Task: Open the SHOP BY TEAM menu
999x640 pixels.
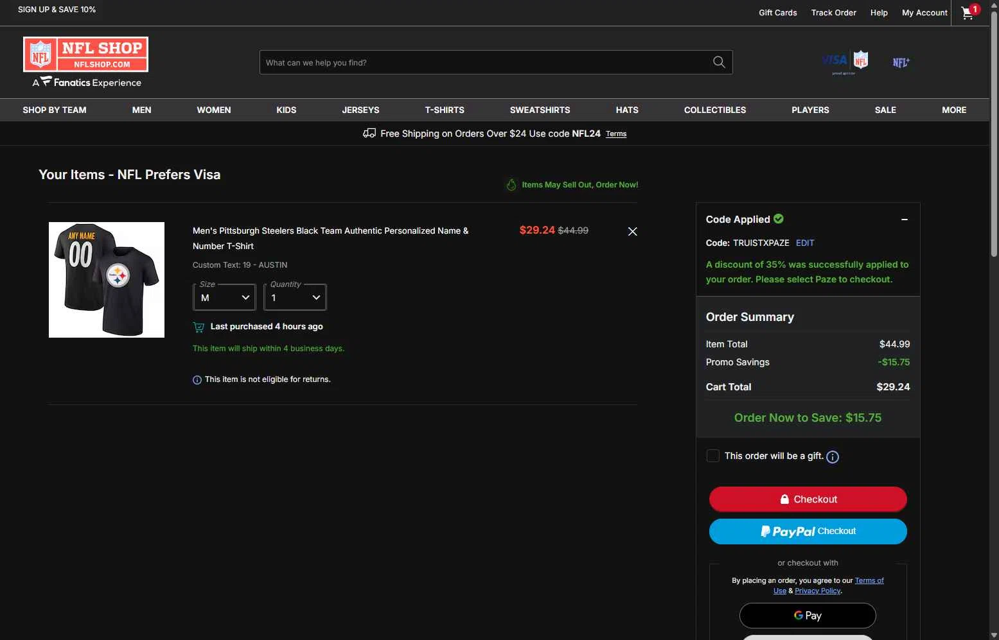Action: 55,110
